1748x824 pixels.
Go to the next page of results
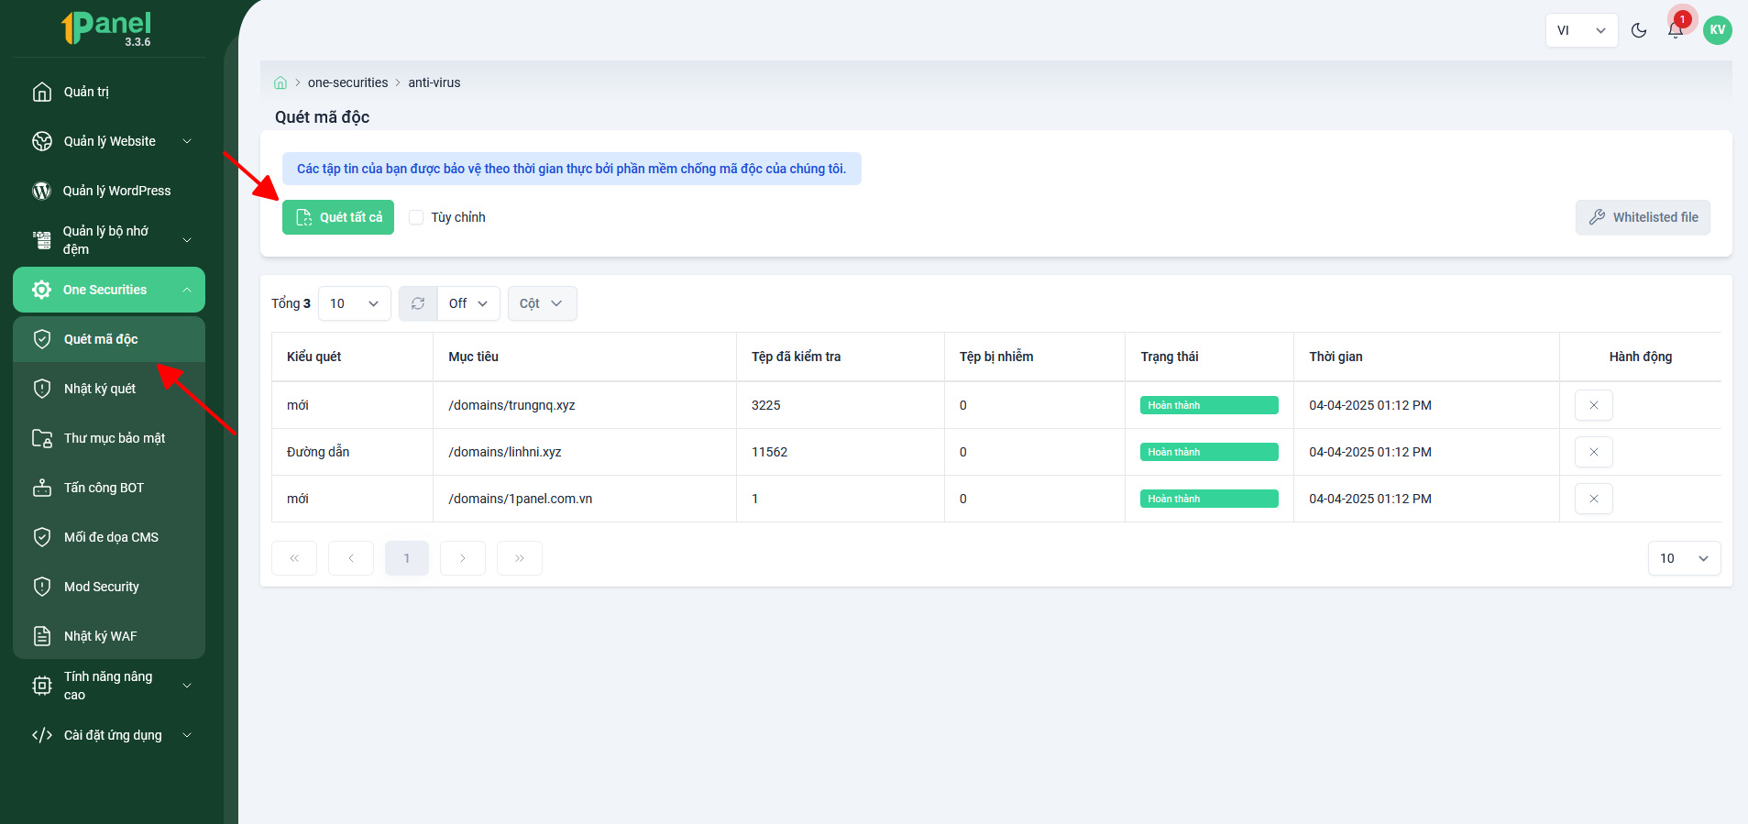(463, 558)
